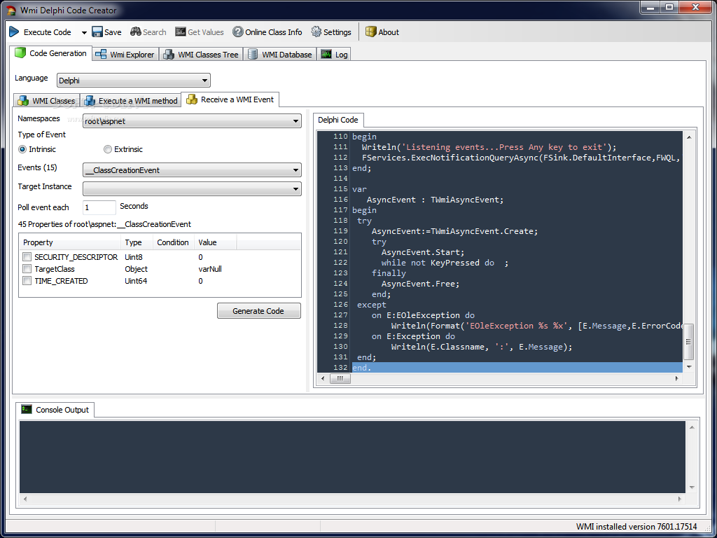Click the Get Values icon

[x=181, y=32]
